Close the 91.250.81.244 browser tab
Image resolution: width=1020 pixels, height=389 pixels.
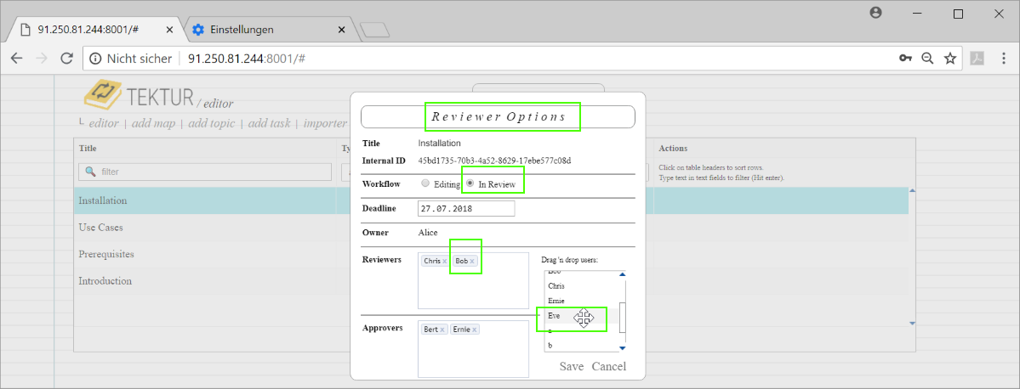coord(170,30)
